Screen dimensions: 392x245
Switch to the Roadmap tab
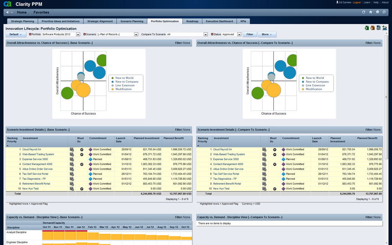[x=192, y=21]
